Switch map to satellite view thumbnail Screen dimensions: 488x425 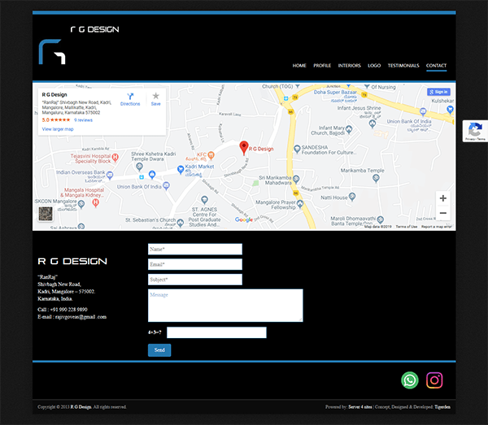tap(46, 214)
